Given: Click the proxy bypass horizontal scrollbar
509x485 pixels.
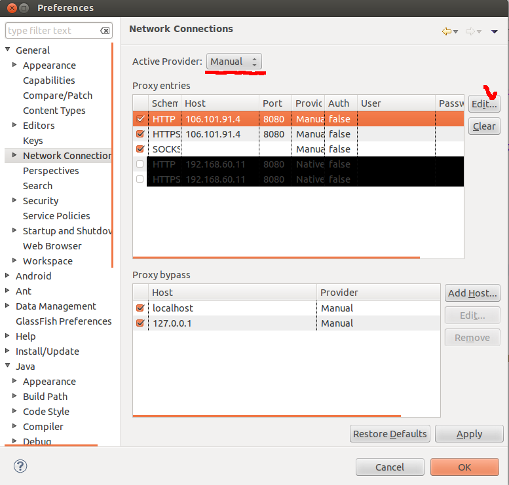Looking at the screenshot, I should click(x=267, y=416).
